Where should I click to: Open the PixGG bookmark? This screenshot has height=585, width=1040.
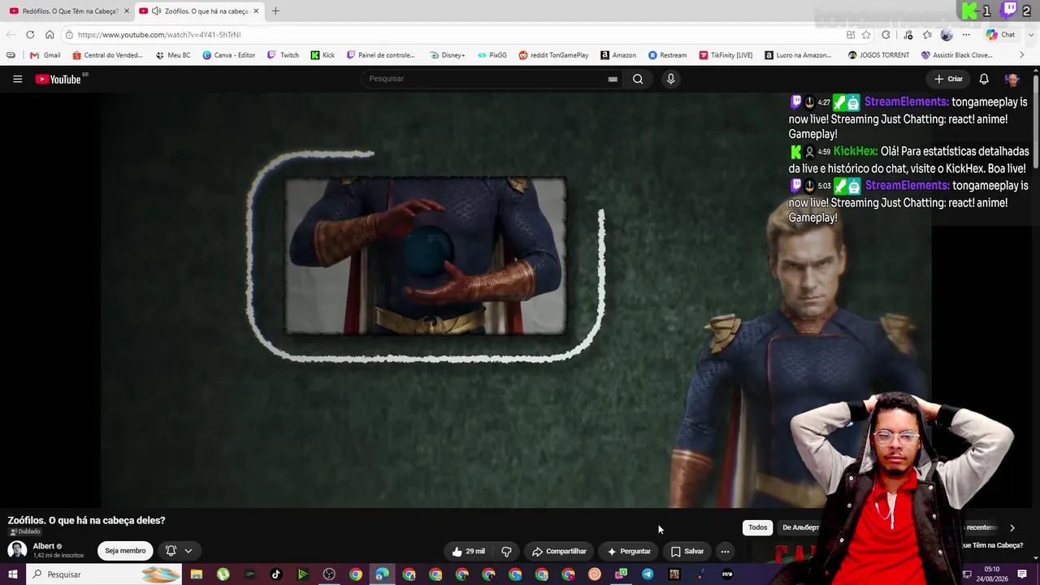(x=492, y=55)
